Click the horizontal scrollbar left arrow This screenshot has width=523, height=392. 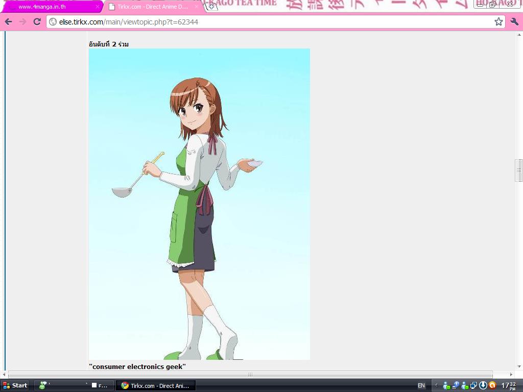coord(4,375)
